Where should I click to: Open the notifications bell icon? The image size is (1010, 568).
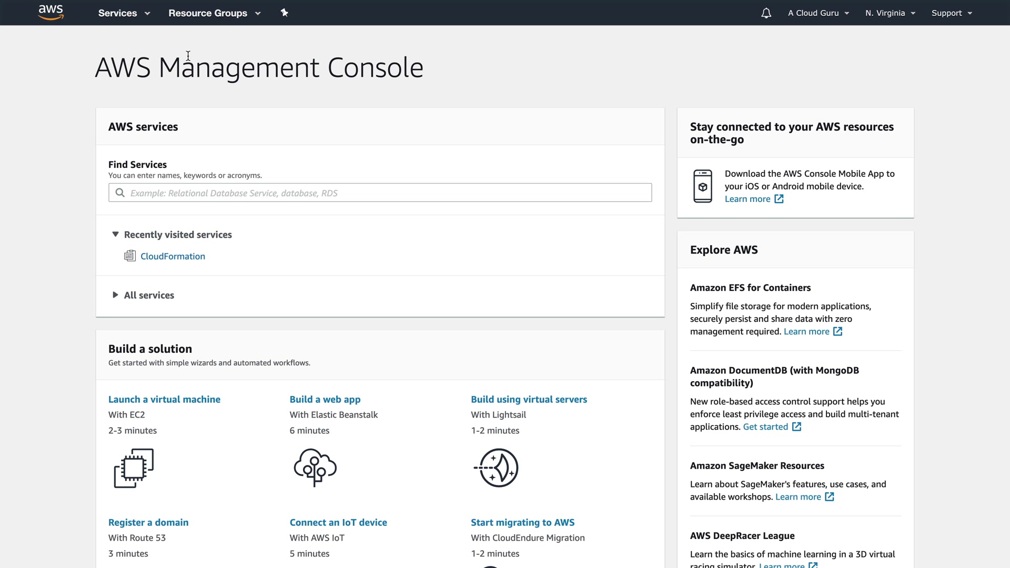(x=766, y=13)
